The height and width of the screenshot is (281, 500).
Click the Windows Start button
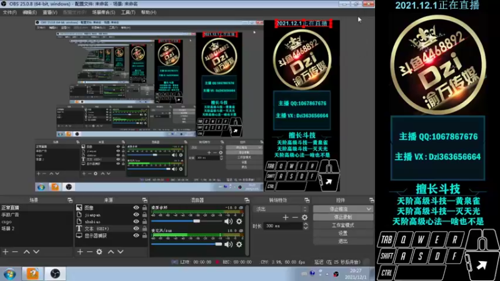tap(9, 274)
